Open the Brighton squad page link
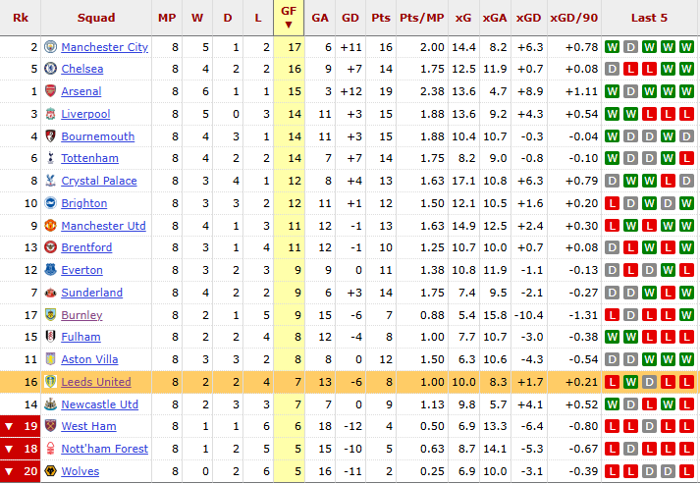The height and width of the screenshot is (484, 700). click(84, 203)
